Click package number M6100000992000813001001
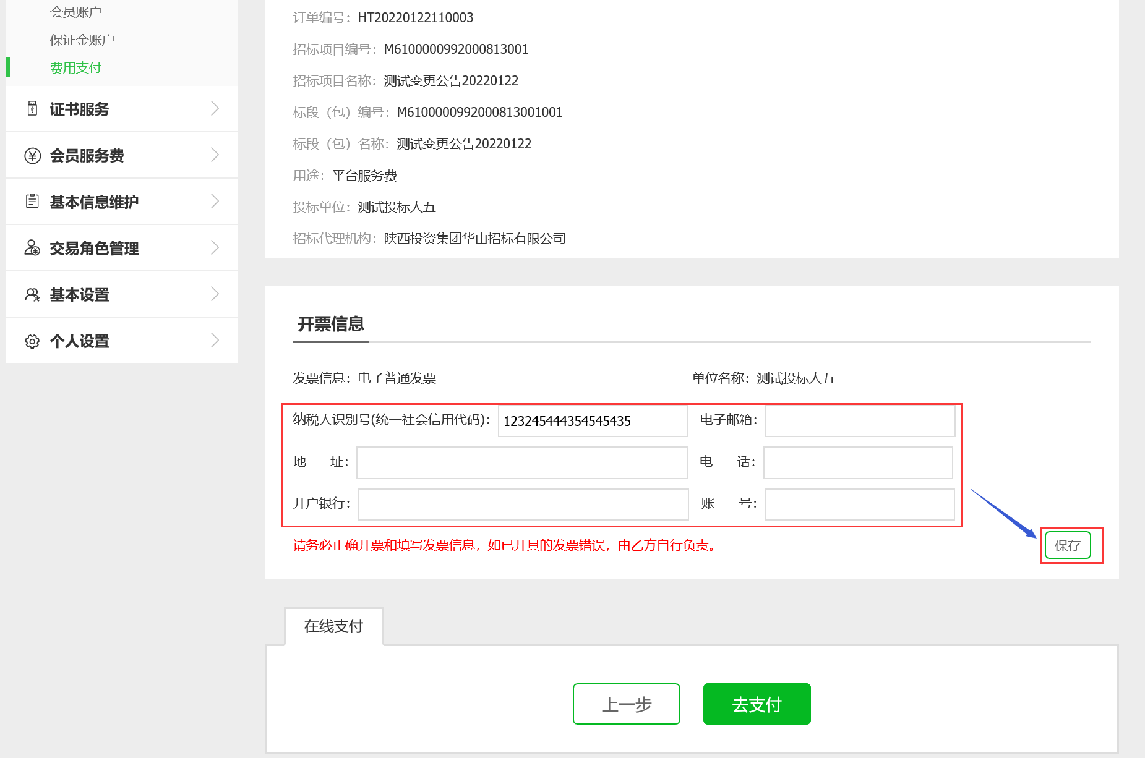 point(479,113)
